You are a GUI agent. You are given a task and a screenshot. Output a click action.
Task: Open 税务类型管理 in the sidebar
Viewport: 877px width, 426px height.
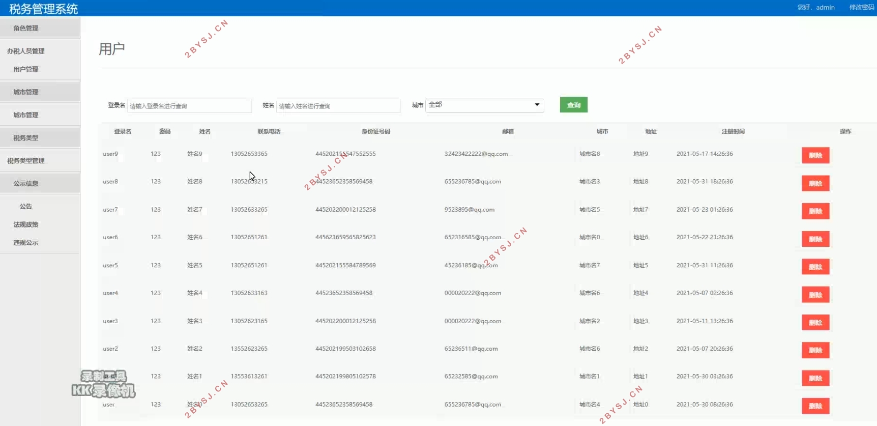(26, 160)
